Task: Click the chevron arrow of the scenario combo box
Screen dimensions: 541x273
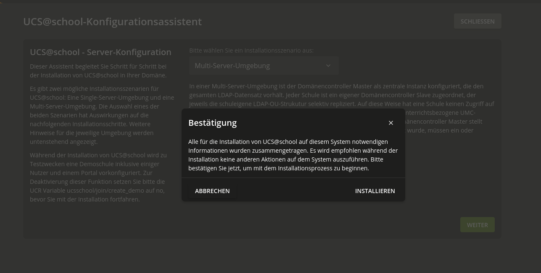Action: coord(328,66)
